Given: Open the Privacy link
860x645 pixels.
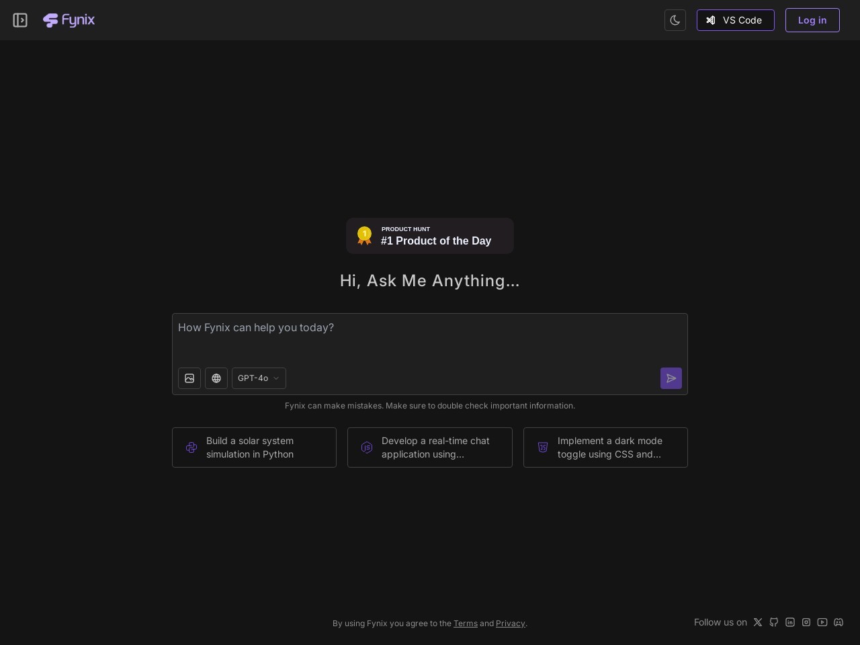Looking at the screenshot, I should pos(511,623).
